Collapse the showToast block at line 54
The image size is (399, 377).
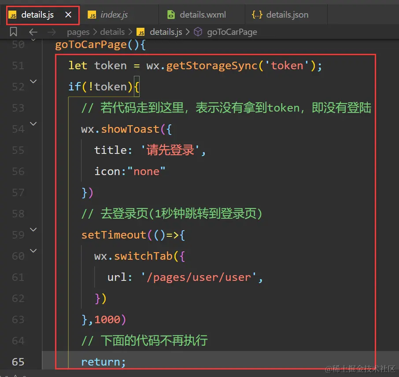click(33, 124)
